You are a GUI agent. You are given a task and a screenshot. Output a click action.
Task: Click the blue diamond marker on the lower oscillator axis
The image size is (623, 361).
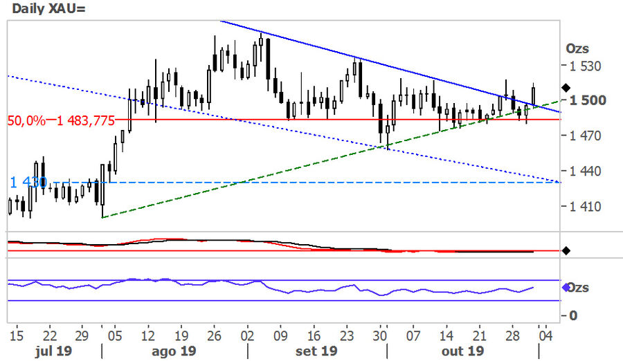566,287
